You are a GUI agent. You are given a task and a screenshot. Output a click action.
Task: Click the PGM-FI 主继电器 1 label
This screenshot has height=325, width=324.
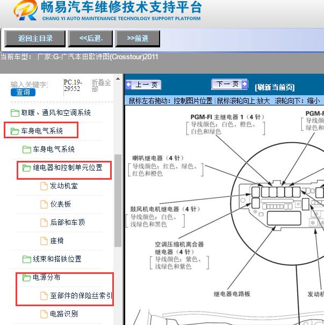tap(227, 117)
